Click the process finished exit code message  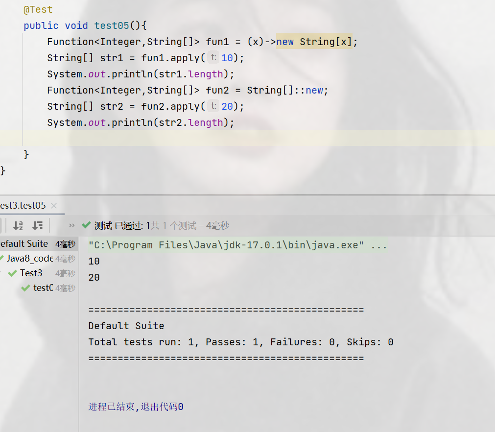136,407
